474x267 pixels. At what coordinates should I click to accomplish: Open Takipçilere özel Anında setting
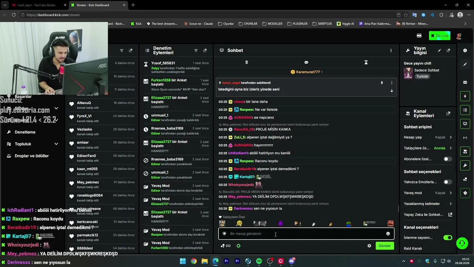point(428,148)
